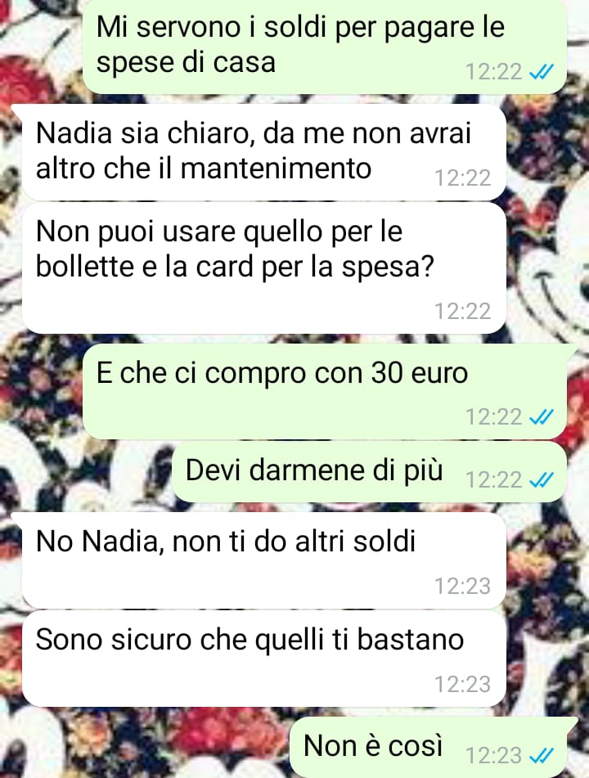Click the 12:22 time on the 'spese di casa' bubble
The width and height of the screenshot is (589, 778).
pyautogui.click(x=494, y=72)
